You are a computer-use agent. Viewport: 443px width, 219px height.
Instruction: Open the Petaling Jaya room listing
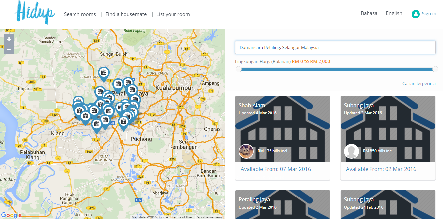[283, 204]
